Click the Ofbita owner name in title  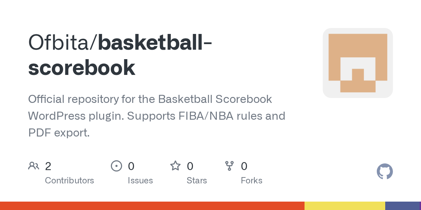click(x=60, y=42)
